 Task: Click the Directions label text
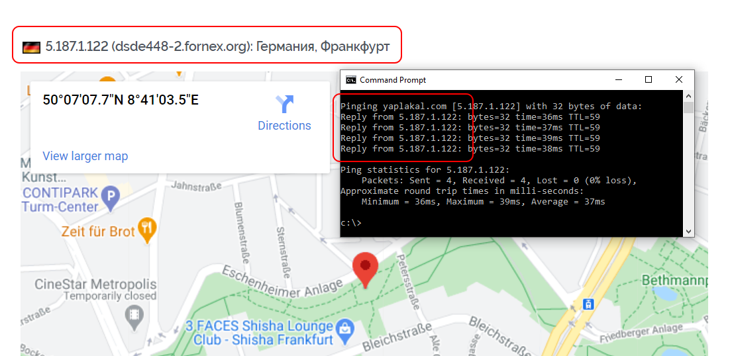[x=284, y=126]
